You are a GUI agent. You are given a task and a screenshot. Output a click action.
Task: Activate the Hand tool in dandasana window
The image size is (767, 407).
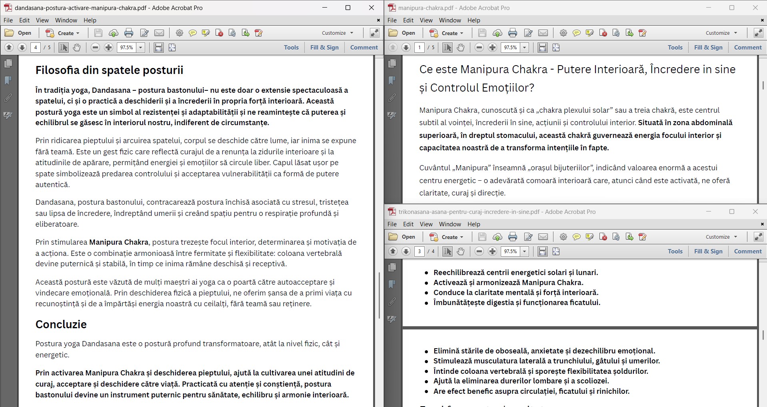[77, 48]
